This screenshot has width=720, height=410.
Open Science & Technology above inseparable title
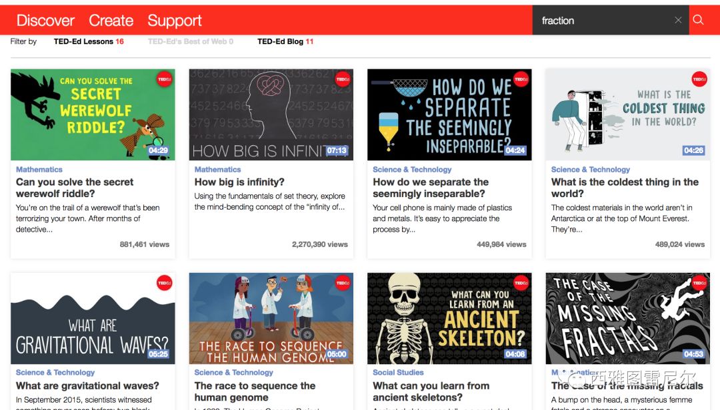pos(412,170)
